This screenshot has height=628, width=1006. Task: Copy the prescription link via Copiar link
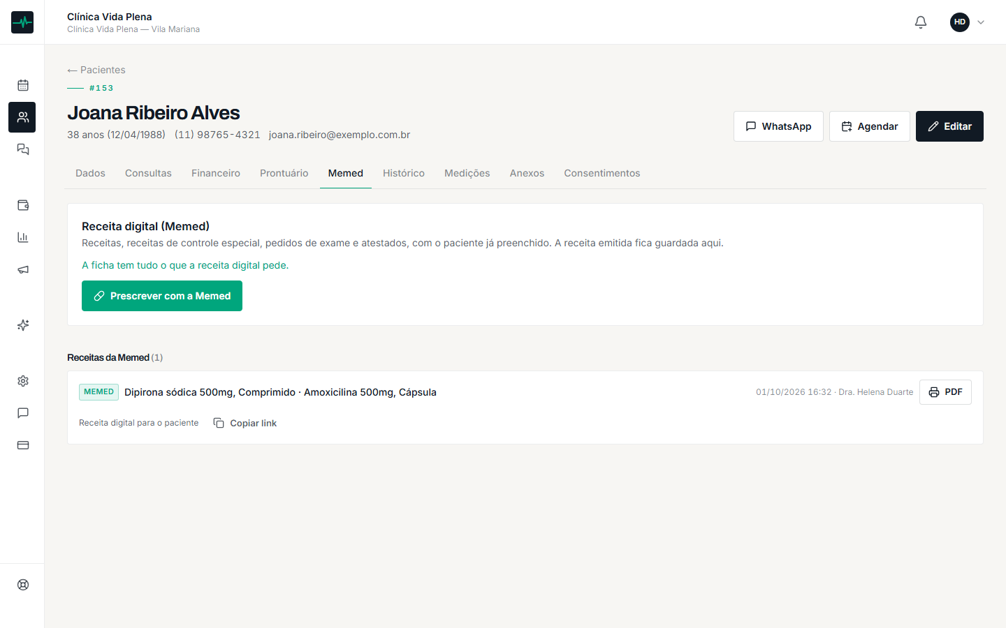pos(245,423)
